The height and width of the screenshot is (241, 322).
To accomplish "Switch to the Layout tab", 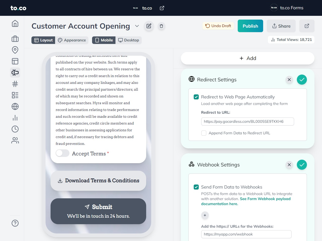I will tap(43, 40).
